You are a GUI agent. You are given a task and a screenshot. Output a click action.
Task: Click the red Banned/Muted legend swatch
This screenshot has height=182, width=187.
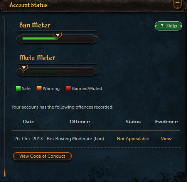click(68, 88)
